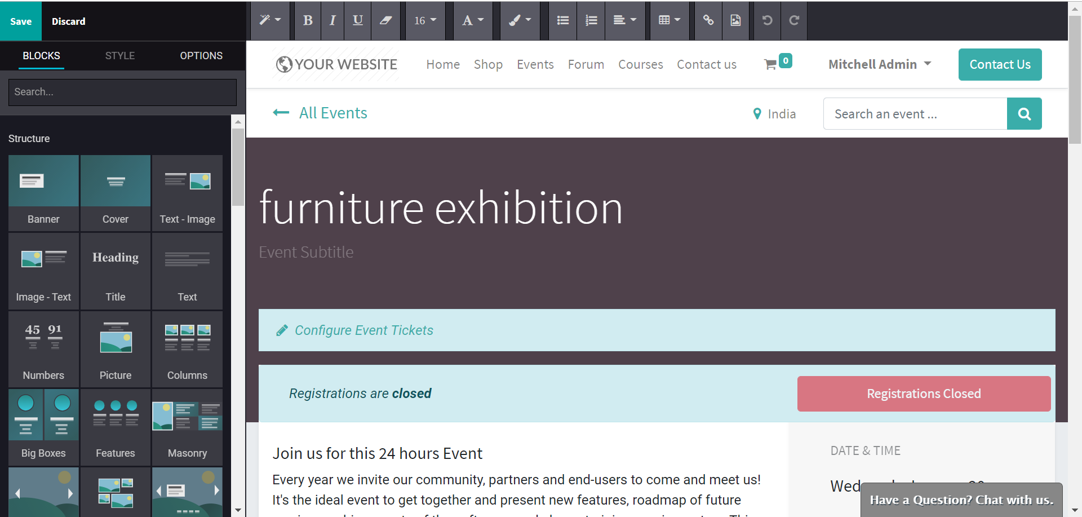
Task: Click the Event Subtitle placeholder text
Action: click(x=306, y=252)
